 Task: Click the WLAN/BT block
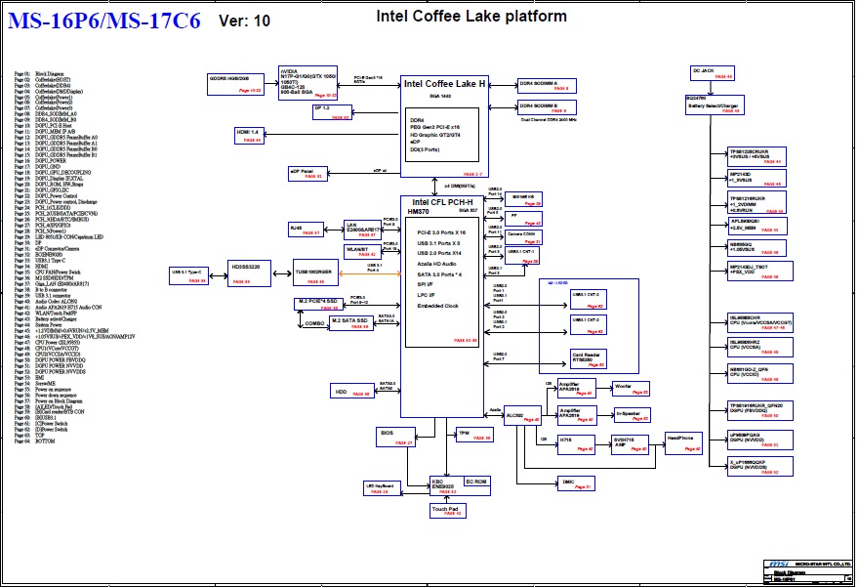pos(361,252)
